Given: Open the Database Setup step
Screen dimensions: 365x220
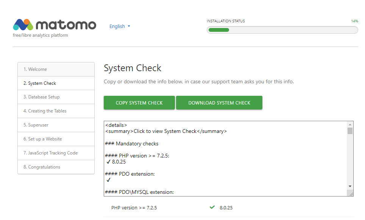Looking at the screenshot, I should (x=56, y=97).
